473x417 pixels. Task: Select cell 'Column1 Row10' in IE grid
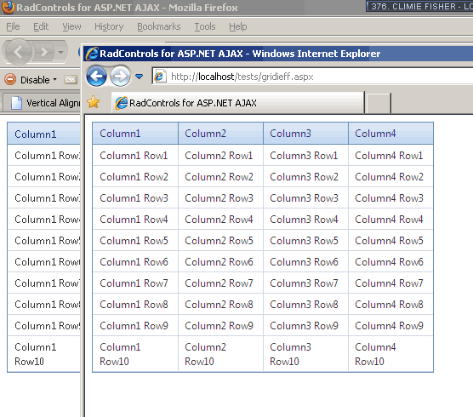tap(135, 354)
